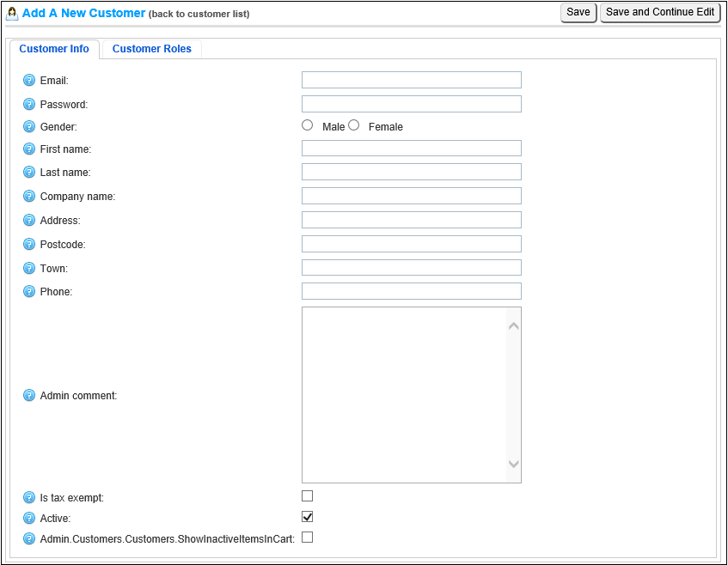This screenshot has width=728, height=565.
Task: Click the customer icon in page header
Action: point(12,13)
